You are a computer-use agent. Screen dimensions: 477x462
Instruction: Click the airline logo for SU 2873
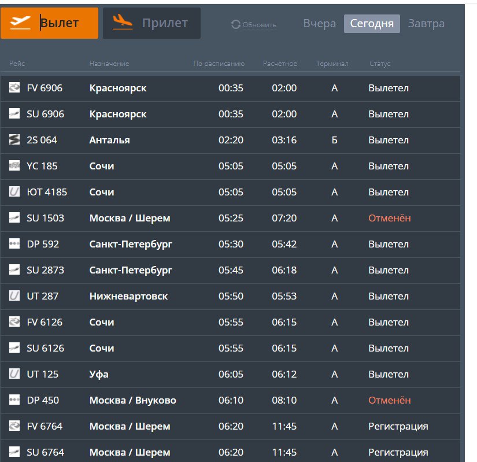(x=14, y=269)
